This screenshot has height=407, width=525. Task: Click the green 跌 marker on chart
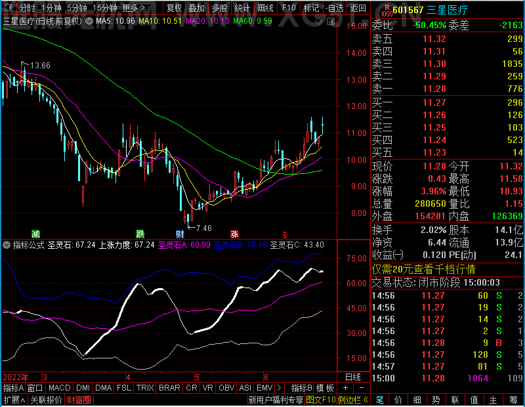point(140,234)
